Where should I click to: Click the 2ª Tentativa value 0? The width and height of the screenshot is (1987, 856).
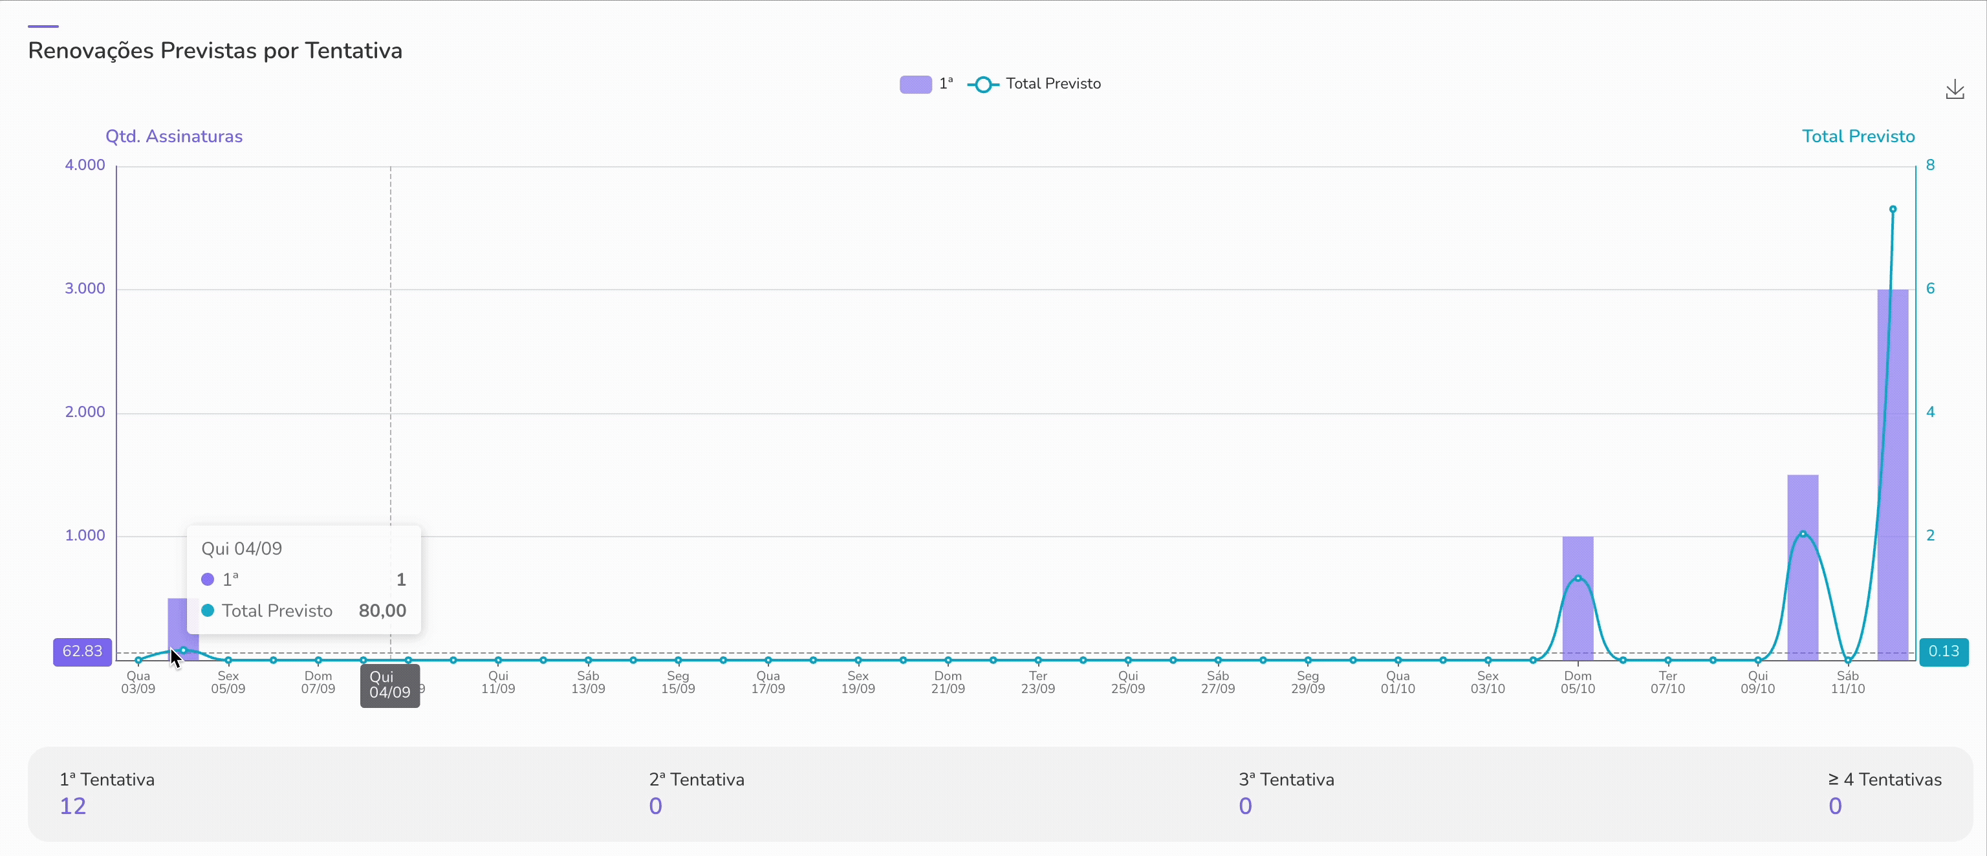655,806
